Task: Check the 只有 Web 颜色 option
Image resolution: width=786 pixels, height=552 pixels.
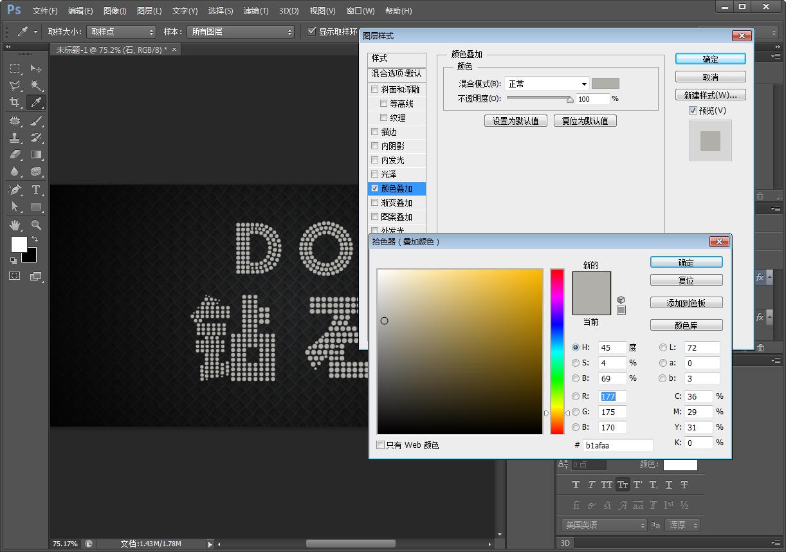Action: 380,445
